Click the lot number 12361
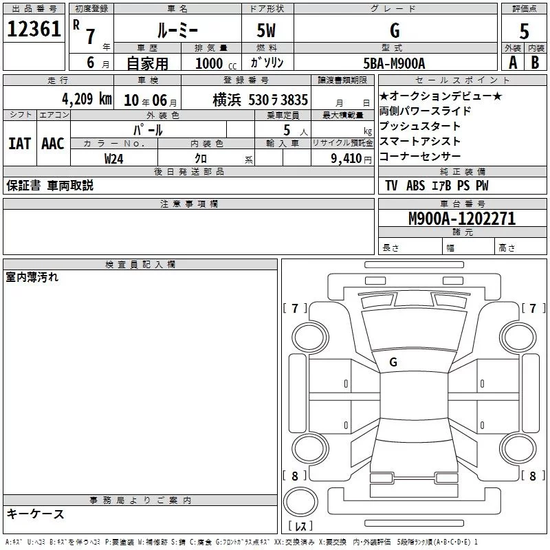The height and width of the screenshot is (550, 550). click(34, 30)
